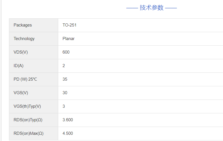Click the PD (W) 25℃ label

[25, 79]
